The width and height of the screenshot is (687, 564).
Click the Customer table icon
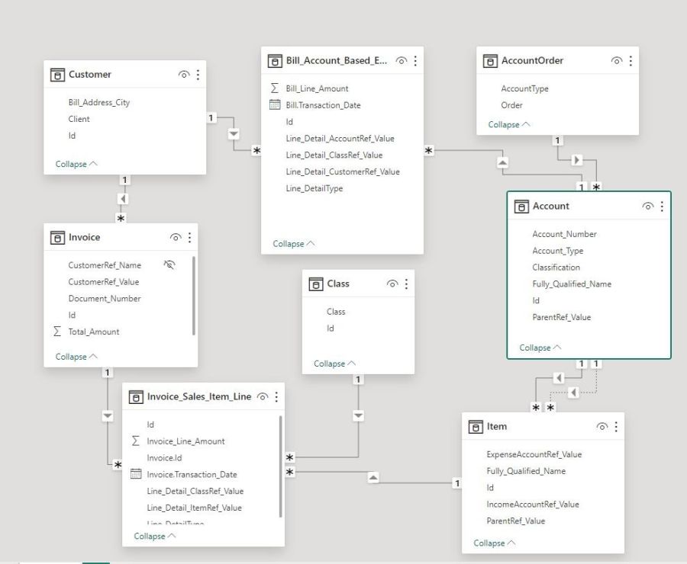57,75
